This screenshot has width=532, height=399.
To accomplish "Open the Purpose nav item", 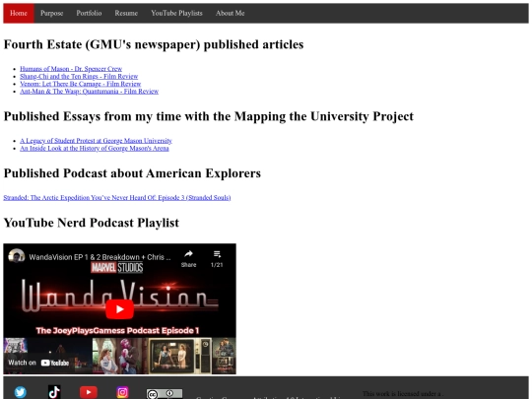I will point(52,13).
